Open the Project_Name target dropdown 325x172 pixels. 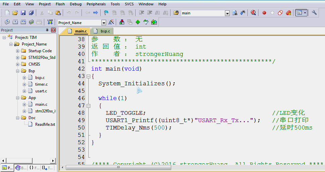[103, 22]
